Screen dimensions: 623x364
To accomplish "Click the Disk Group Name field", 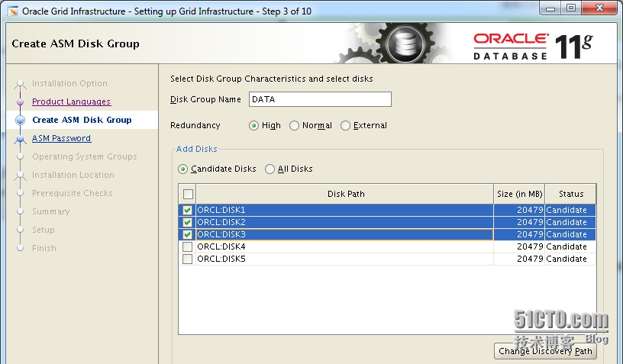I will click(320, 99).
